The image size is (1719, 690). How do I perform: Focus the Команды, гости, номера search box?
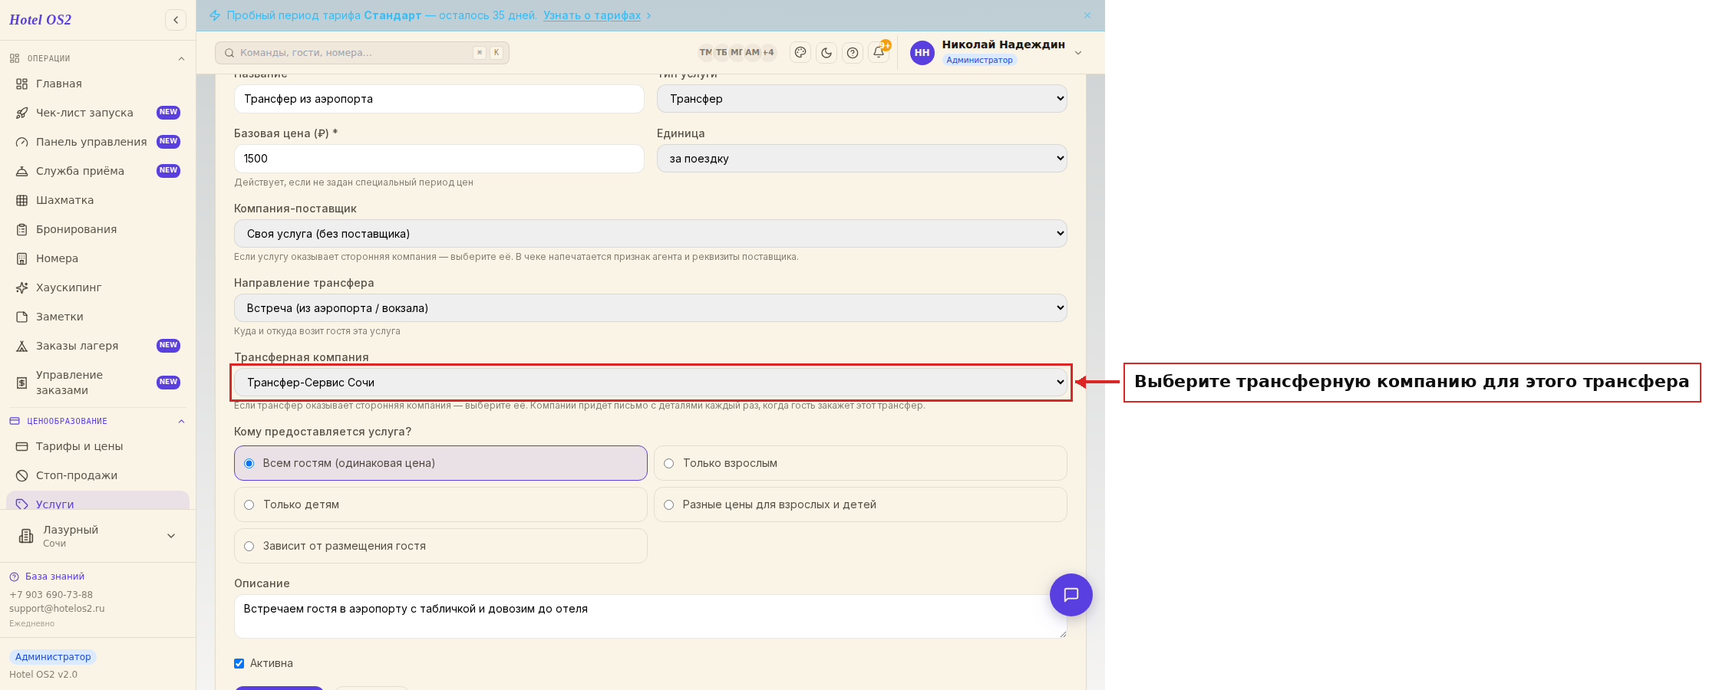(x=362, y=53)
